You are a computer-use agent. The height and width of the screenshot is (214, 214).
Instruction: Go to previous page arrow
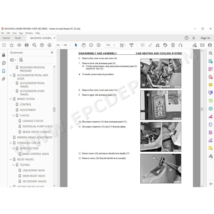pyautogui.click(x=42, y=45)
